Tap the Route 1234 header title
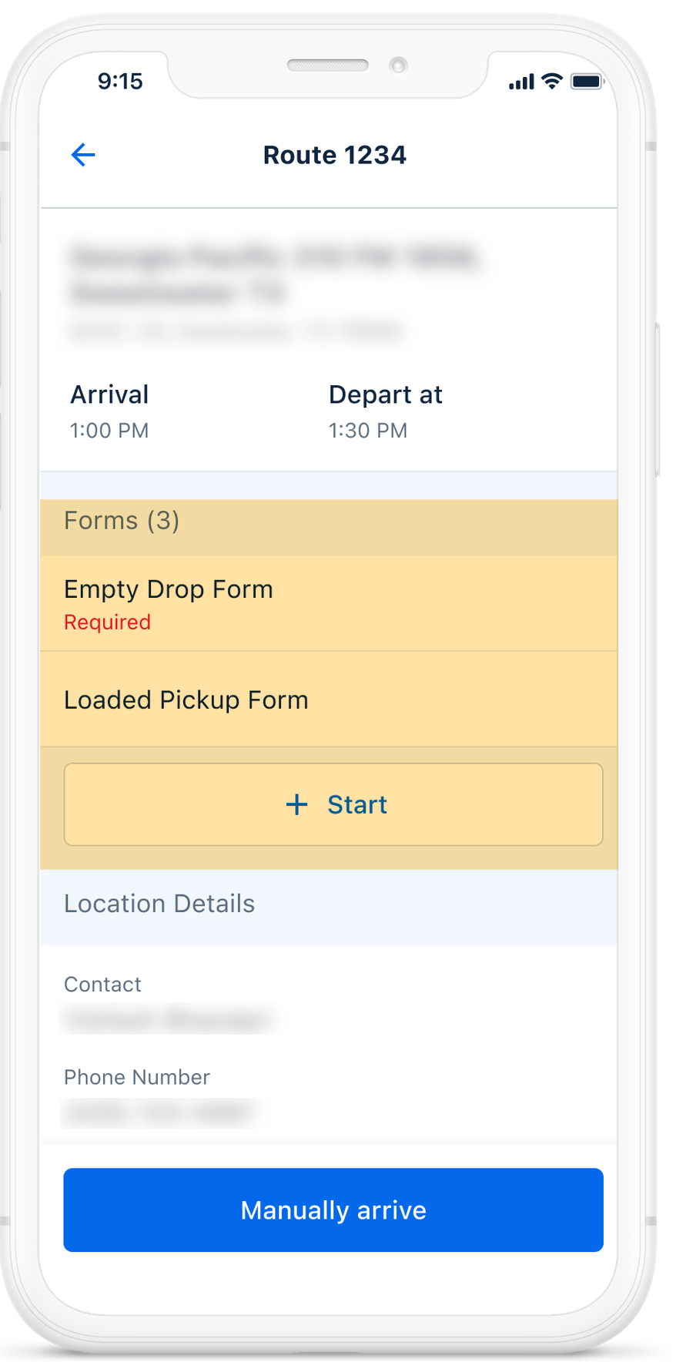Screen dimensions: 676x1369 click(x=335, y=155)
